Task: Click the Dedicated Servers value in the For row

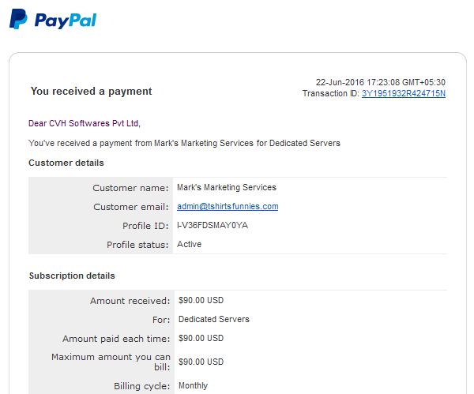Action: click(x=214, y=319)
